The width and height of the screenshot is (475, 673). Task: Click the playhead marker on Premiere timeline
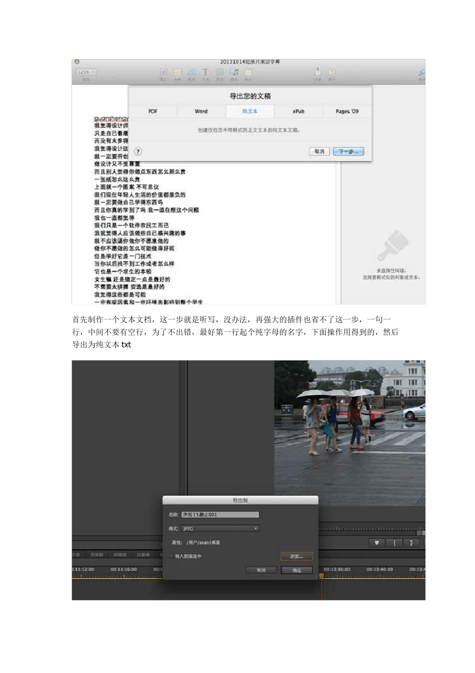tap(321, 576)
